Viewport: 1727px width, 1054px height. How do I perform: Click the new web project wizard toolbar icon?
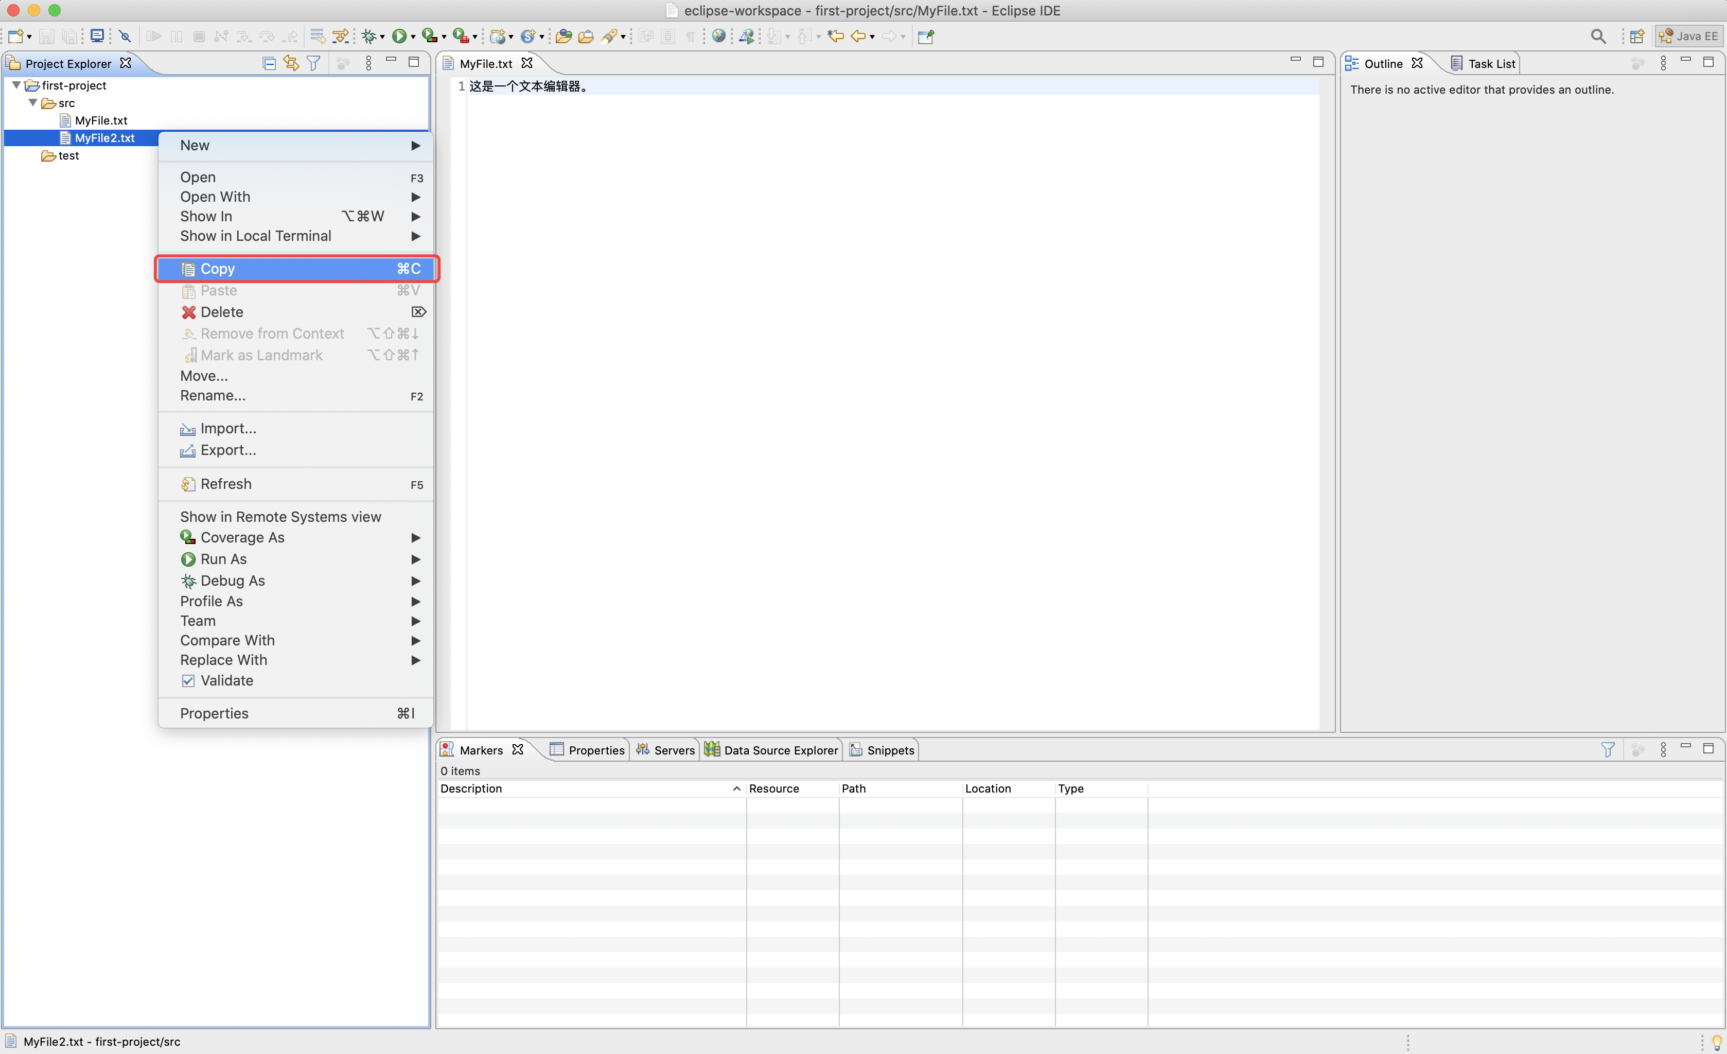498,37
